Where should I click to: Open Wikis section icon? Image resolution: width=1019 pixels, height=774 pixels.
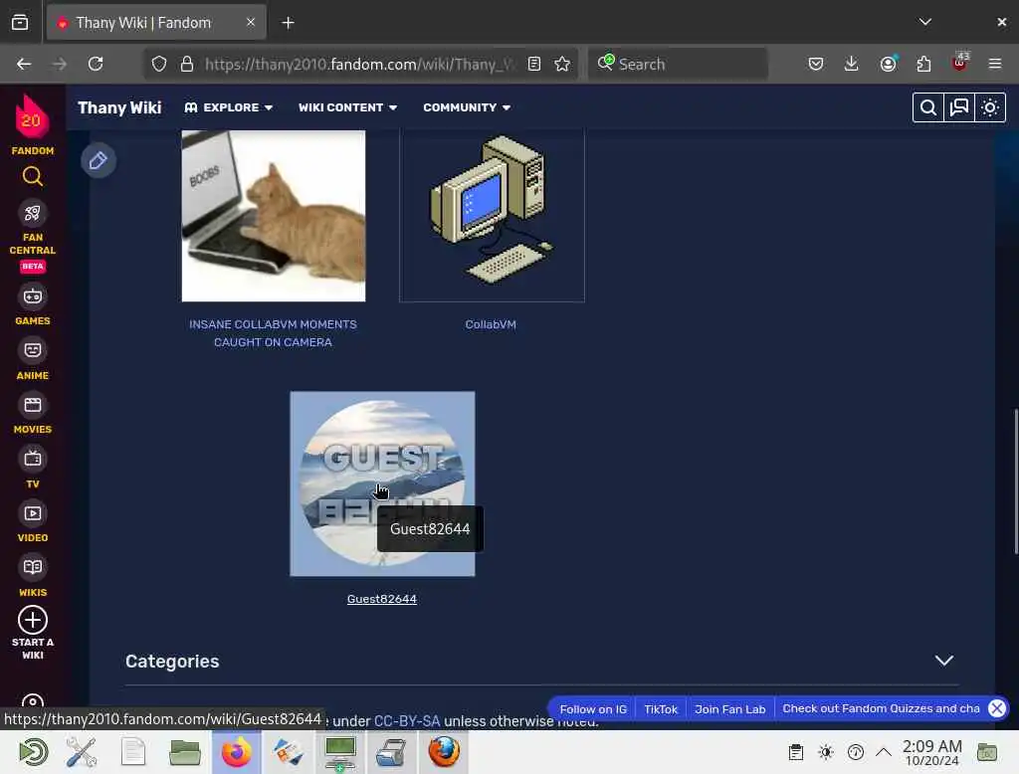(x=33, y=567)
